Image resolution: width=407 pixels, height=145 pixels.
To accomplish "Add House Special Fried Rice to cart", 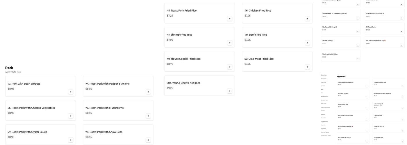I will pyautogui.click(x=230, y=67).
